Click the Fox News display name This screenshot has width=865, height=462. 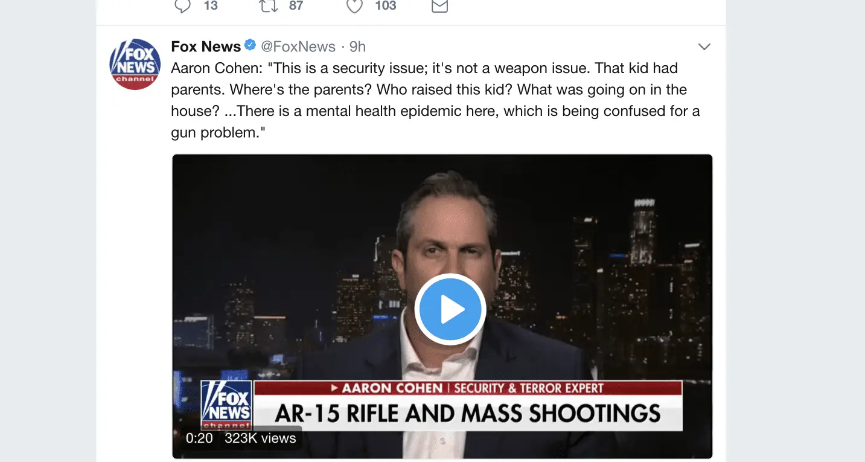coord(206,47)
